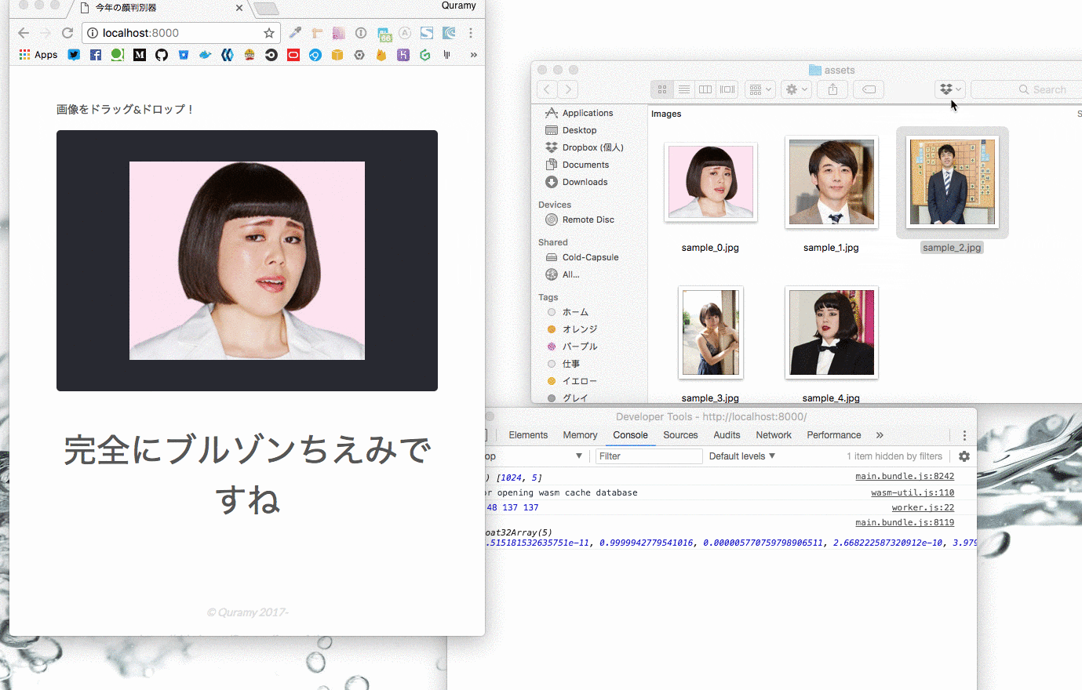
Task: Reload the localhost page
Action: pyautogui.click(x=67, y=33)
